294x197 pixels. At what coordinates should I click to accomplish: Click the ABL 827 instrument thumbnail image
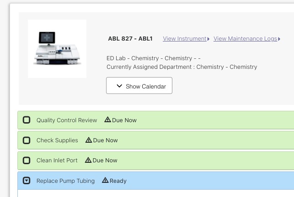click(57, 49)
